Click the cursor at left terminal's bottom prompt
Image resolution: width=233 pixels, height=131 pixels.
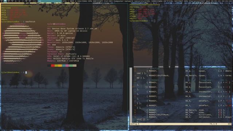[x=26, y=72]
